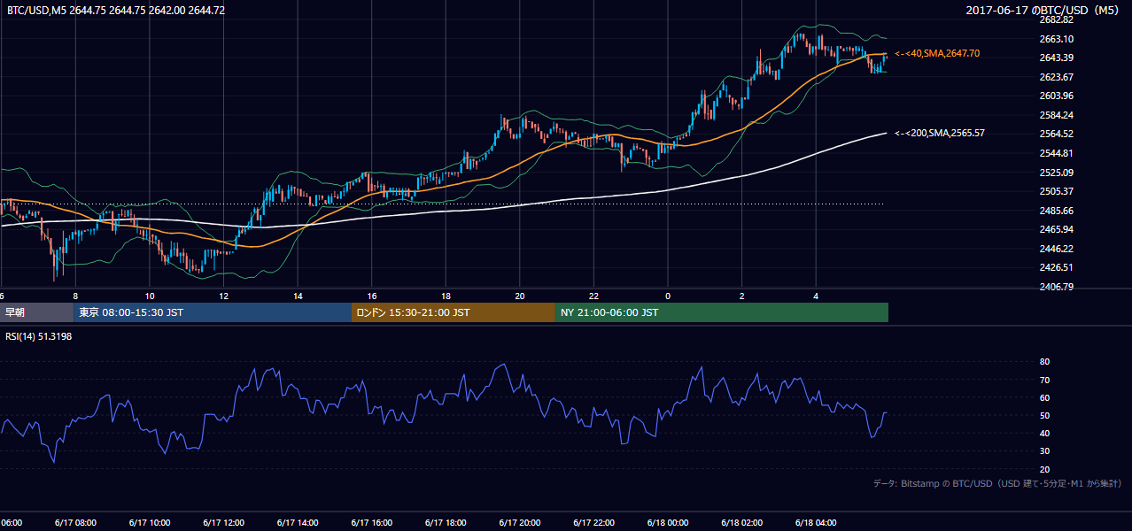Click the BTC/USD,M5 OHLC header text

tap(116, 10)
